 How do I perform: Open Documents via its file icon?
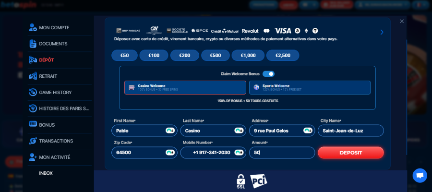coord(33,44)
